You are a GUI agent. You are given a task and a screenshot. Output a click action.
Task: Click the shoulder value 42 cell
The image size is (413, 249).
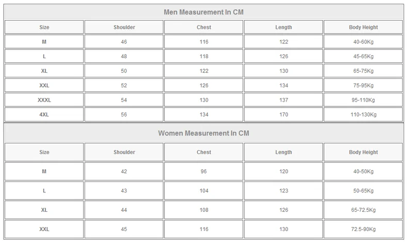click(x=124, y=172)
